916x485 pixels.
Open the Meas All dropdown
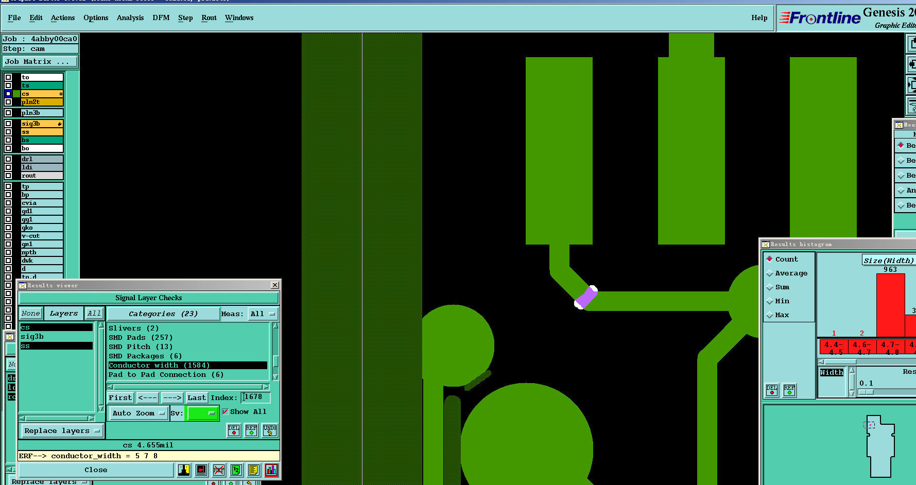pos(262,314)
